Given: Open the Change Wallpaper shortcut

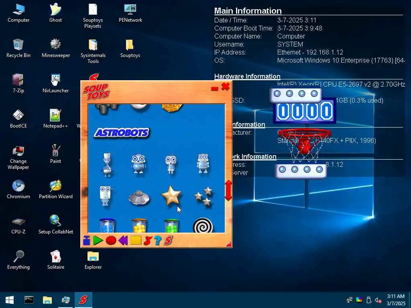Looking at the screenshot, I should [x=18, y=157].
